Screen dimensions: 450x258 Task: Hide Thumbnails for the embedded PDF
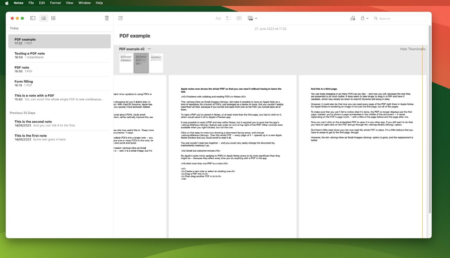point(412,49)
